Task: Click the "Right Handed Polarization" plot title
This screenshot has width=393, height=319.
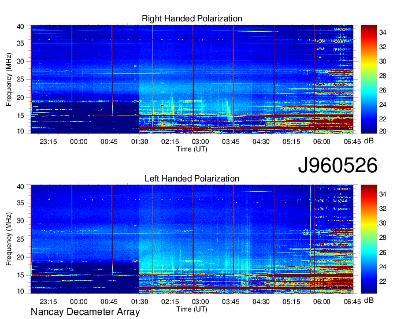Action: pyautogui.click(x=192, y=18)
